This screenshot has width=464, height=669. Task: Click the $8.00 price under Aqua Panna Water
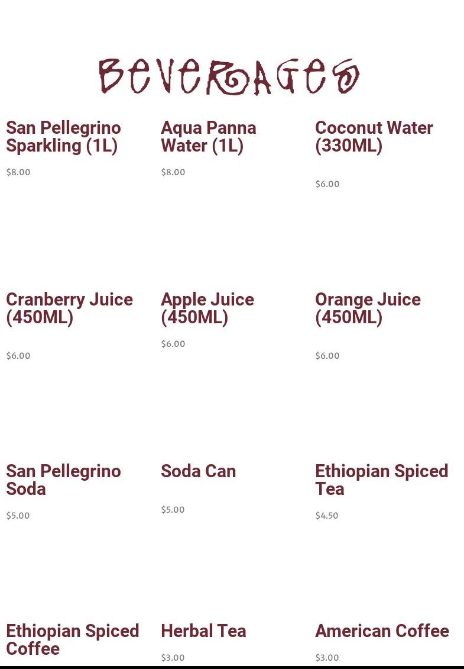point(173,172)
